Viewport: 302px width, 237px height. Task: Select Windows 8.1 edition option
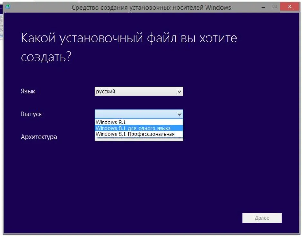[x=139, y=122]
